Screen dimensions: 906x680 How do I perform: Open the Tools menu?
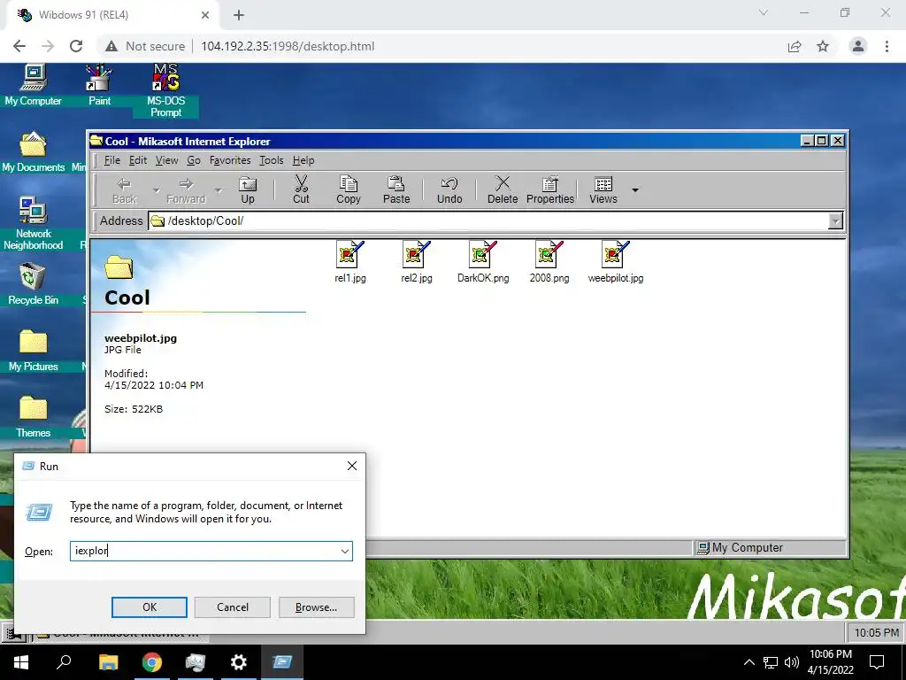(271, 160)
